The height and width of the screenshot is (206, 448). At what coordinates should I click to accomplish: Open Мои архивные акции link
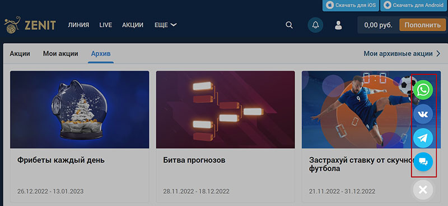(x=402, y=54)
